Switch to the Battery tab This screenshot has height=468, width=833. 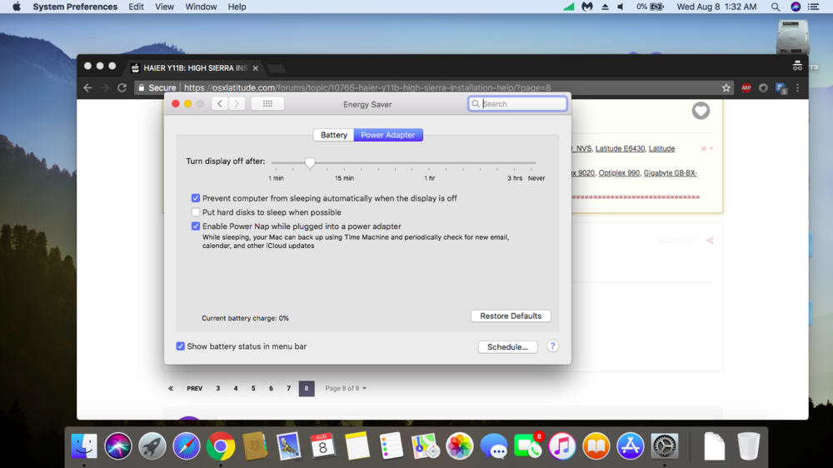point(333,135)
